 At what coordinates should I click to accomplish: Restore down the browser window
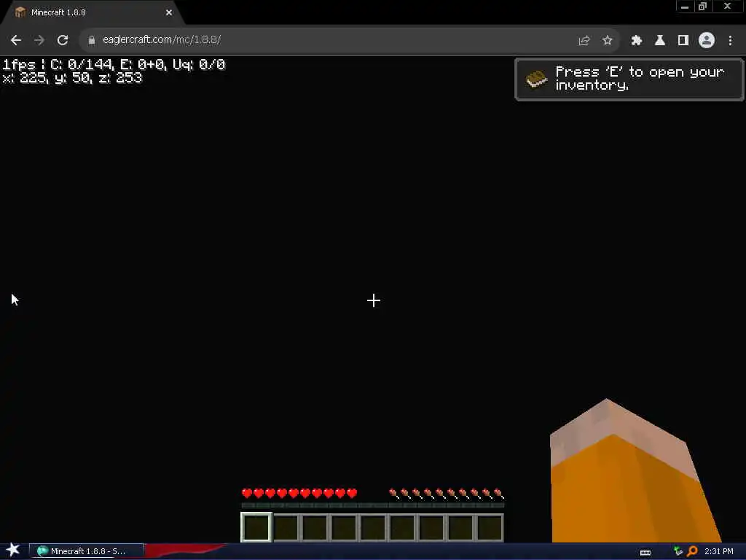703,7
